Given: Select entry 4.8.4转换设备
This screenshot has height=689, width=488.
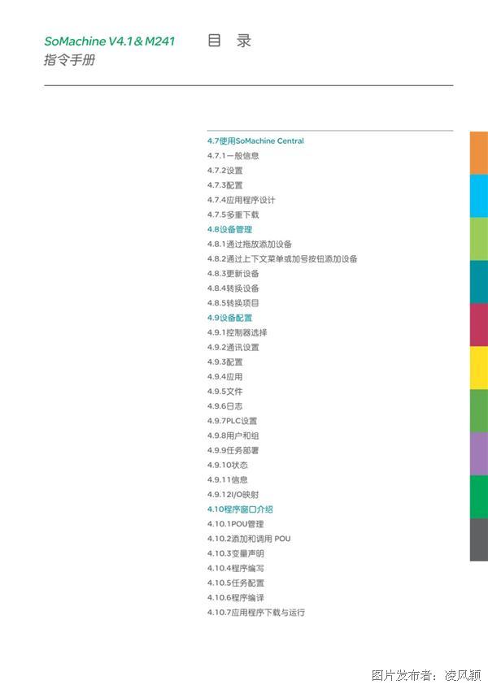Looking at the screenshot, I should tap(233, 288).
